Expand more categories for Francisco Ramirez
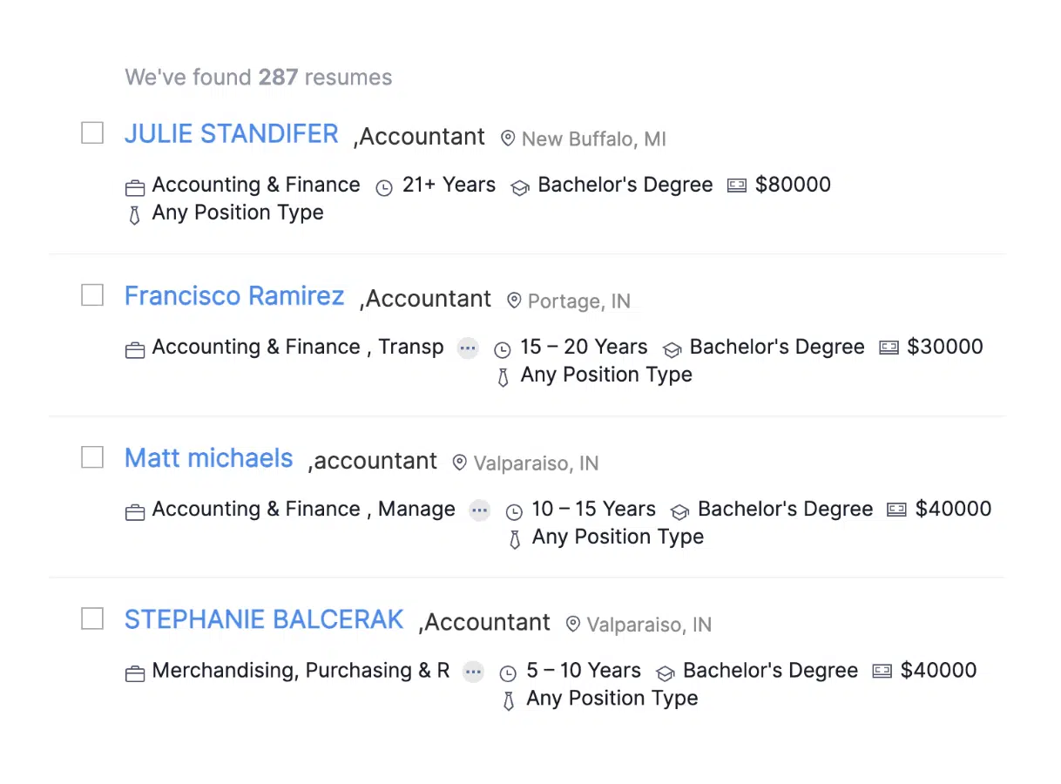Image resolution: width=1061 pixels, height=784 pixels. (x=468, y=348)
